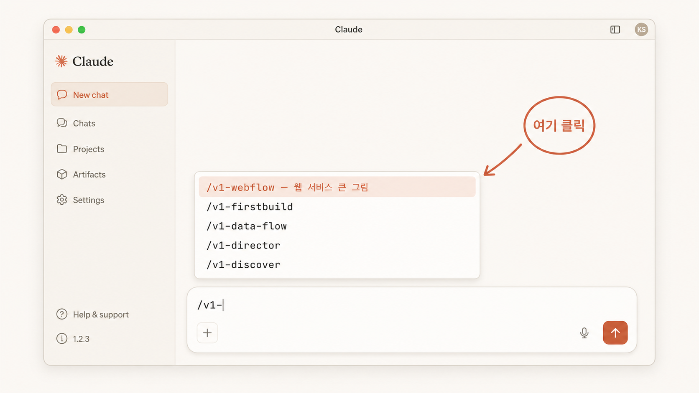
Task: Minimize window with yellow button
Action: point(69,30)
